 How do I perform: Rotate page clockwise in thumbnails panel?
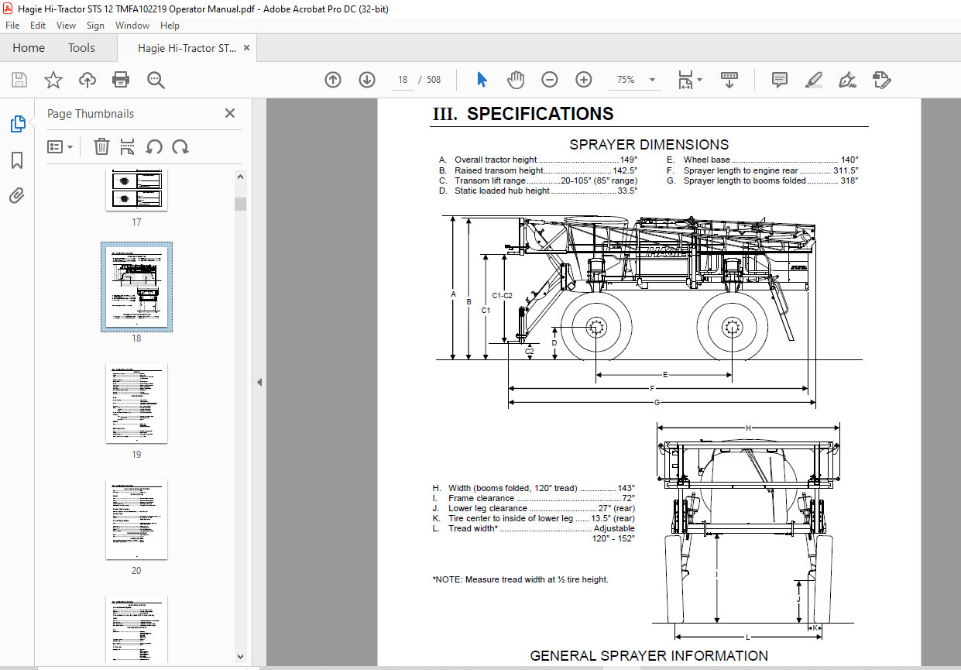tap(180, 146)
